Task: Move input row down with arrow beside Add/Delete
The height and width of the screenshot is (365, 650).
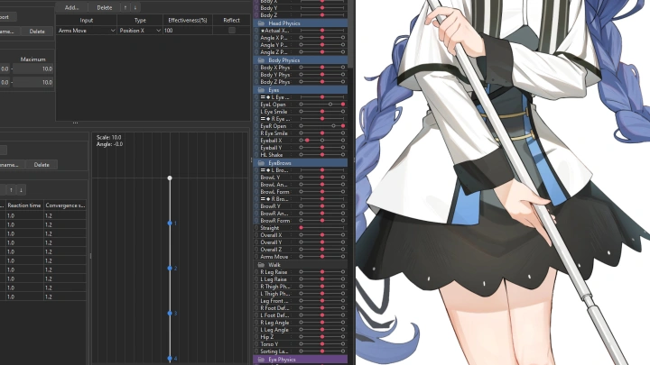Action: [x=135, y=7]
